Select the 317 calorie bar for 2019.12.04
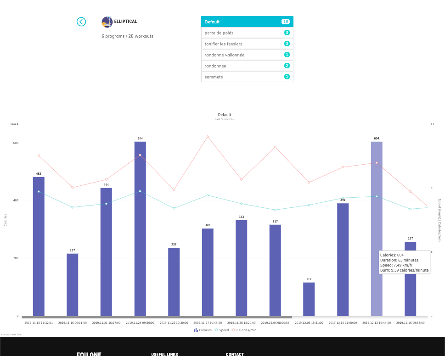This screenshot has height=356, width=445. coord(275,270)
